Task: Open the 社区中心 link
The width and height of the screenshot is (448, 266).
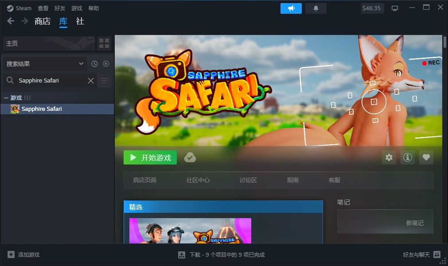Action: click(x=198, y=180)
